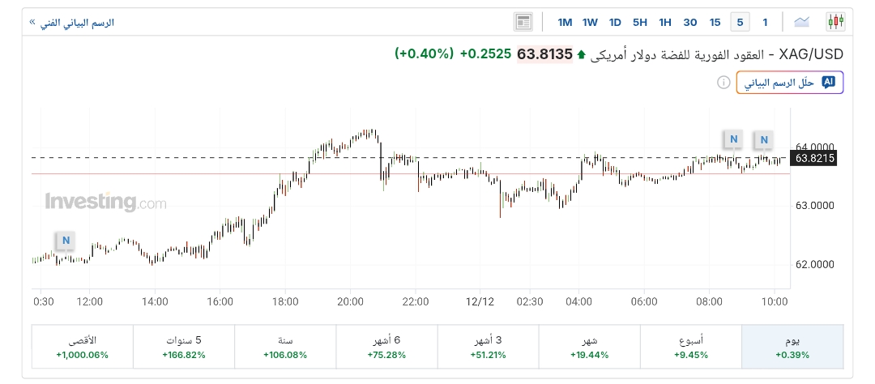
Task: Select the 1D chart interval
Action: 615,22
